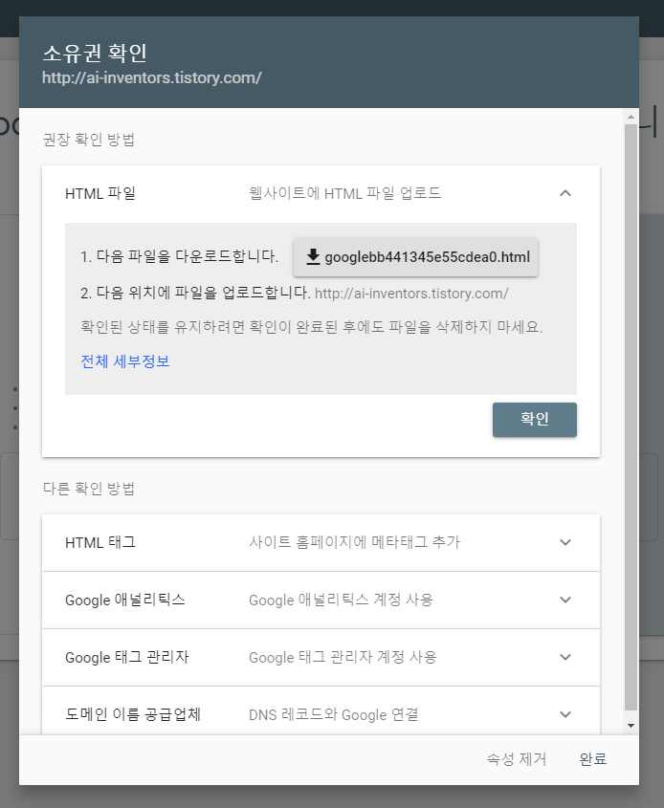Click the dialog scrollbar up arrow
The width and height of the screenshot is (664, 808).
tap(631, 117)
